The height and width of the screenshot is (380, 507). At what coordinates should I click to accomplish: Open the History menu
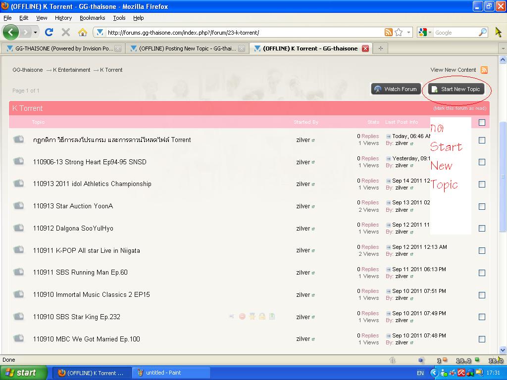pyautogui.click(x=63, y=18)
